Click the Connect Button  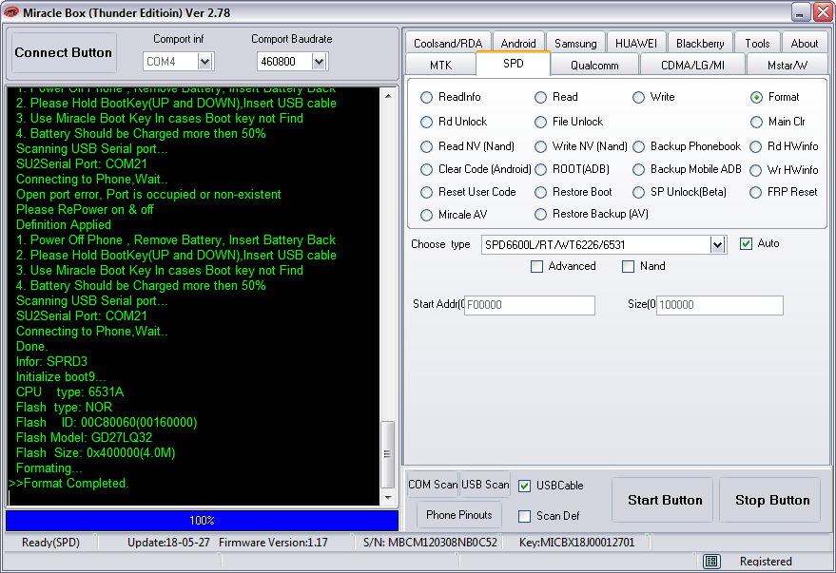(64, 52)
